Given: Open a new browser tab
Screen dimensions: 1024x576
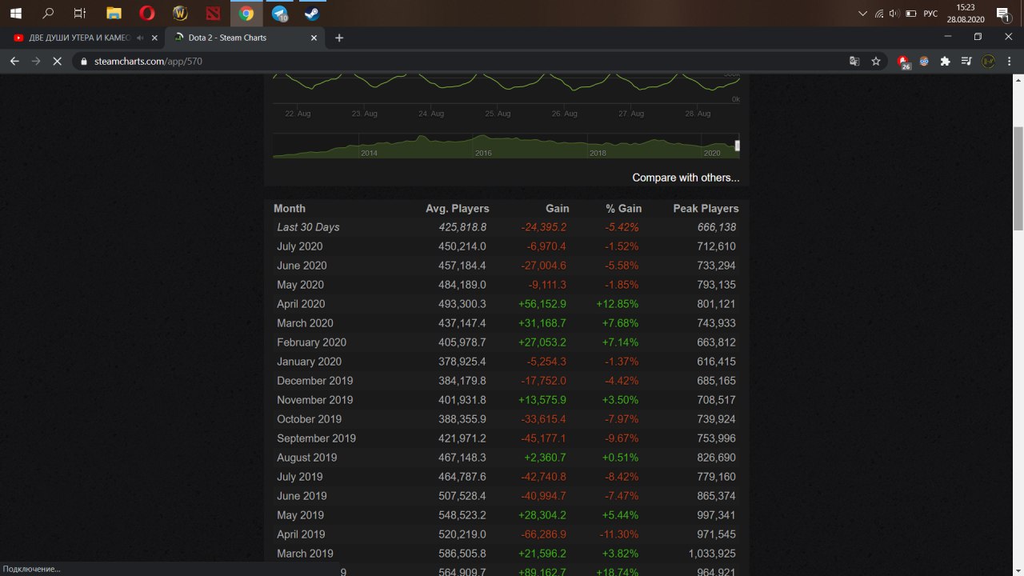Looking at the screenshot, I should [339, 38].
